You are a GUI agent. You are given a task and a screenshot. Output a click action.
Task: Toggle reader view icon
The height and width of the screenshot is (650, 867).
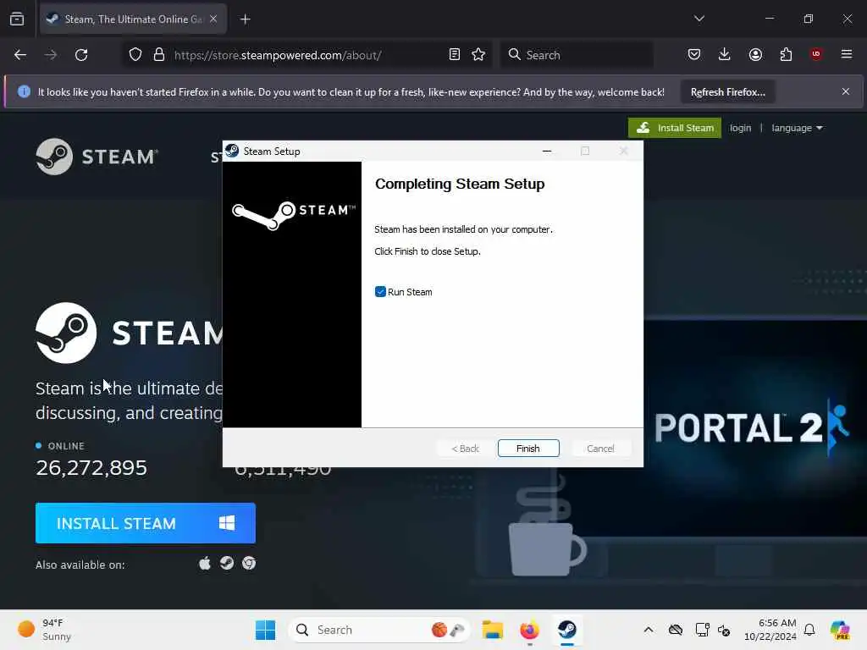455,55
